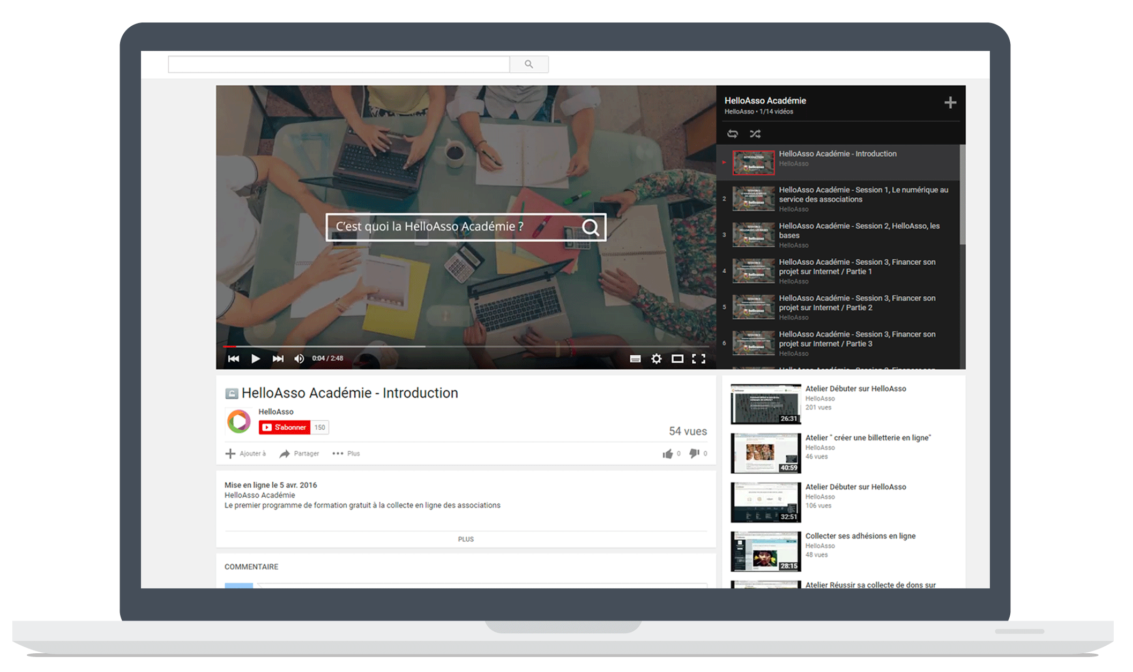This screenshot has width=1133, height=672.
Task: Click the HelloAsso channel avatar
Action: pos(238,421)
